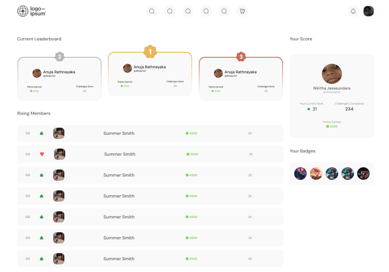389x272 pixels.
Task: Click the Challenges Completed value 234
Action: click(349, 109)
